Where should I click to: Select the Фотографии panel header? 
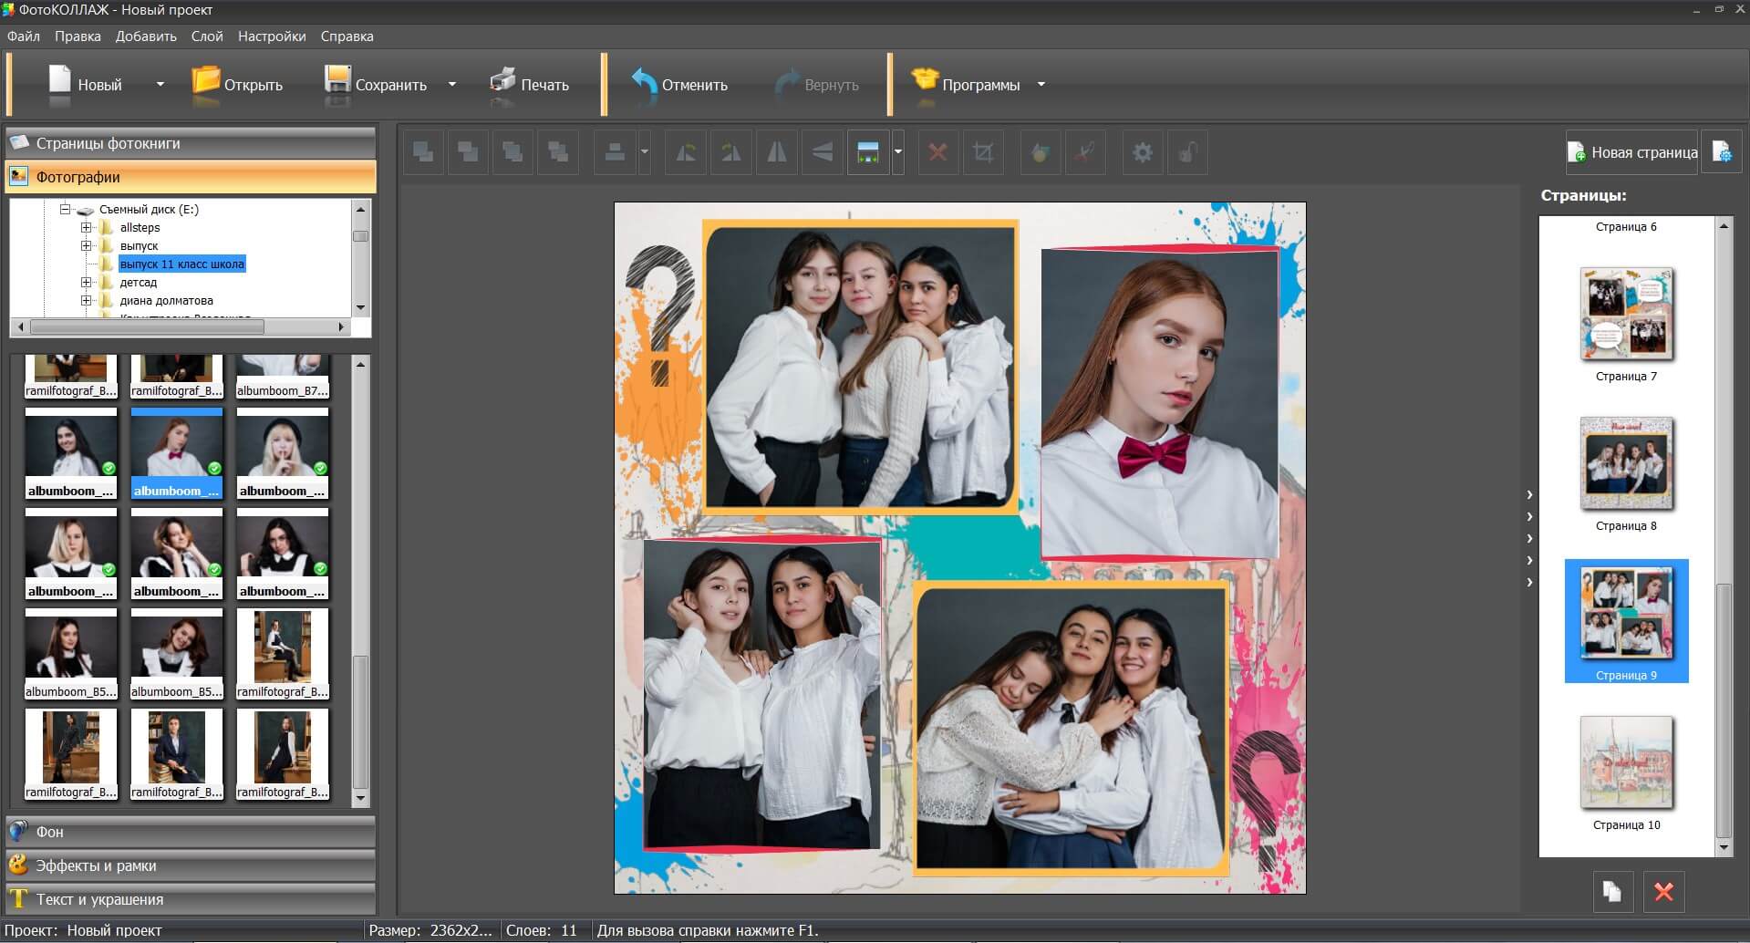click(x=192, y=177)
